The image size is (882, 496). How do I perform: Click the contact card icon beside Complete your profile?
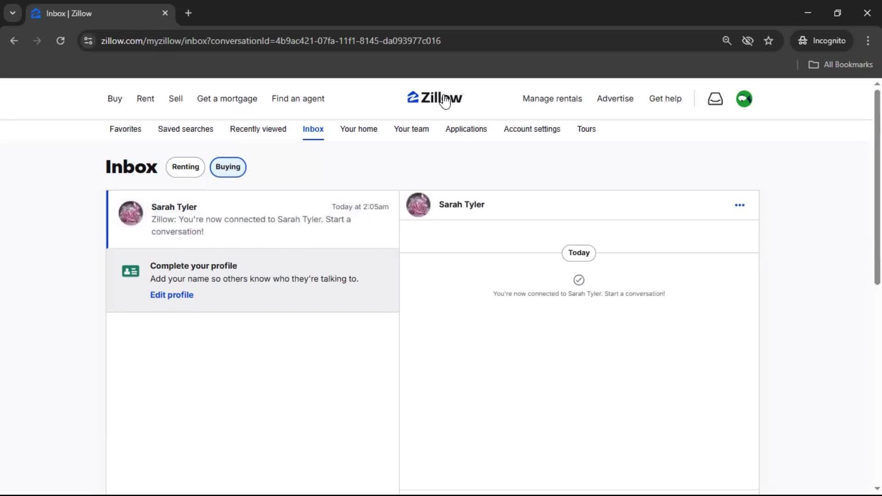130,271
